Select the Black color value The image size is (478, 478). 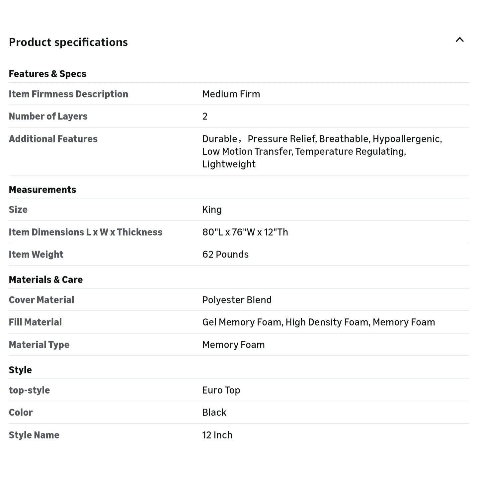pos(214,412)
